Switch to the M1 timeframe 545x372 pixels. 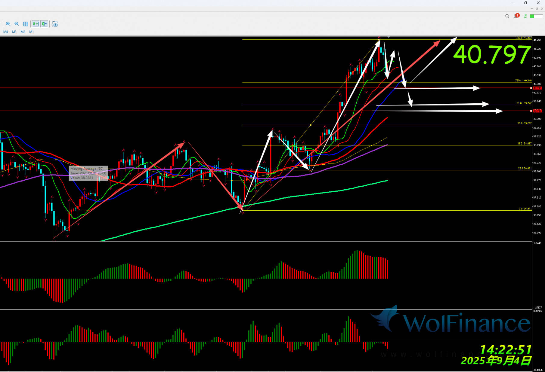point(32,32)
